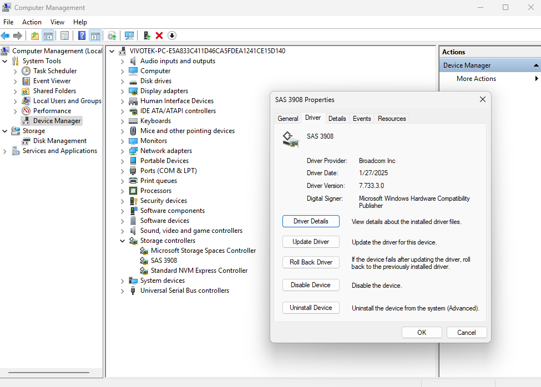This screenshot has height=387, width=541.
Task: Click the Back arrow toolbar icon
Action: (x=5, y=35)
